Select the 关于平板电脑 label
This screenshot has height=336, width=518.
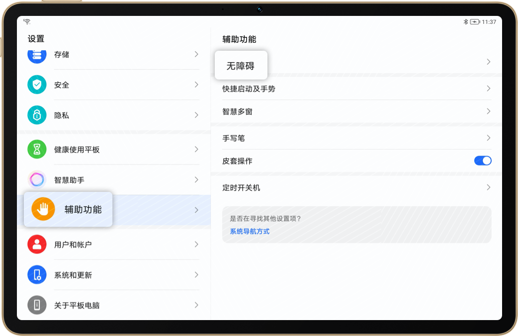pyautogui.click(x=77, y=305)
